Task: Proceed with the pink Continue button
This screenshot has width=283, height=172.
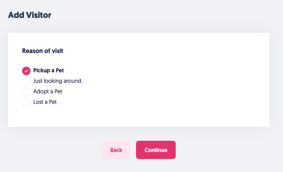Action: [156, 150]
